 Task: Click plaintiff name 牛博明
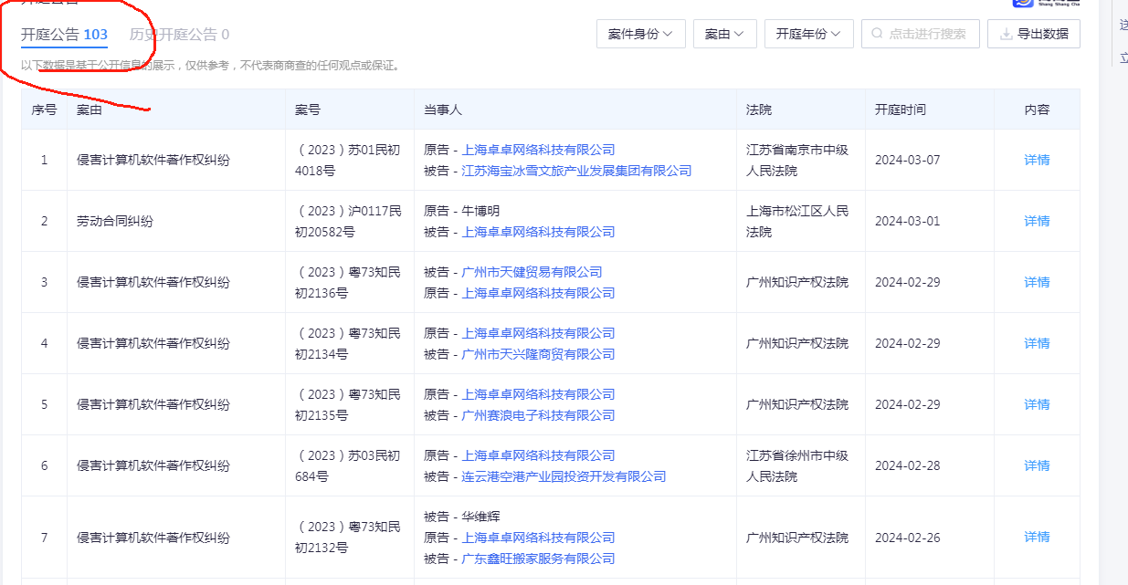pyautogui.click(x=480, y=211)
